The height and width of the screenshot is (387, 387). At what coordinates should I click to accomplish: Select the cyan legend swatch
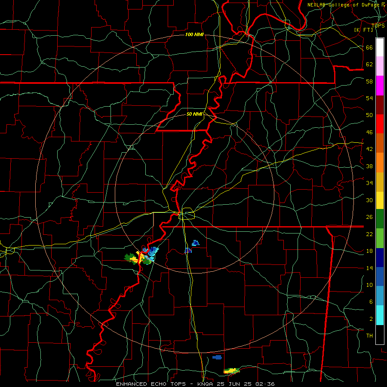coord(380,315)
